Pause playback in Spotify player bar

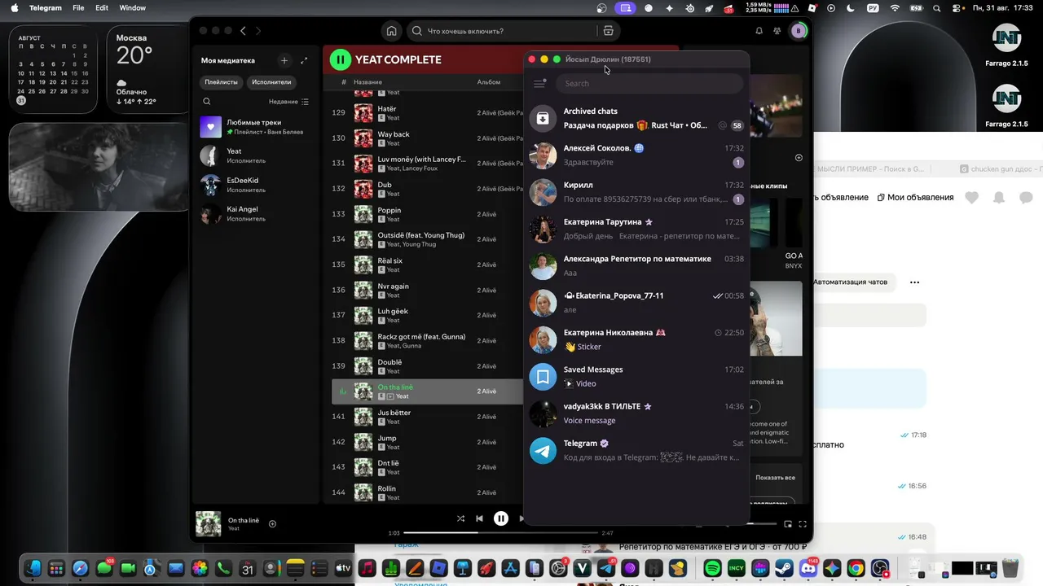(501, 518)
